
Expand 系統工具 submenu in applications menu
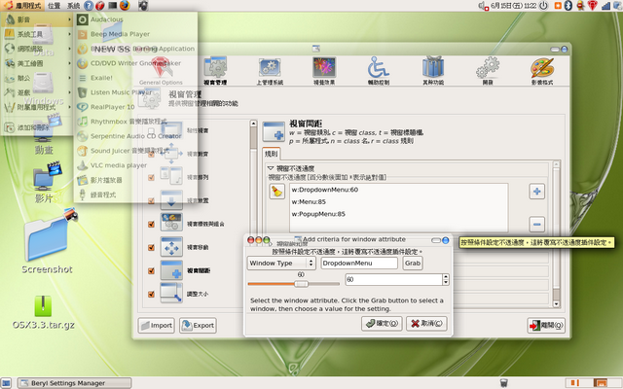37,34
